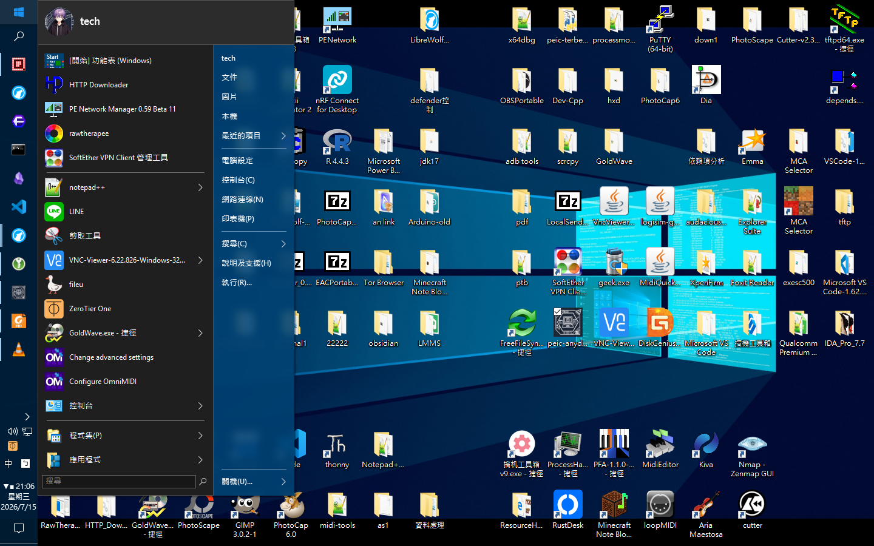Click the network tray icon

click(27, 431)
